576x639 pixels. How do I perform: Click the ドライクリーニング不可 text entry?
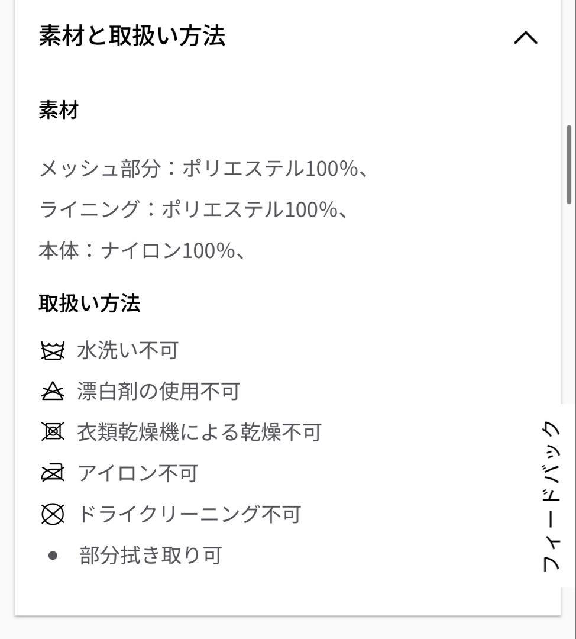click(x=189, y=514)
